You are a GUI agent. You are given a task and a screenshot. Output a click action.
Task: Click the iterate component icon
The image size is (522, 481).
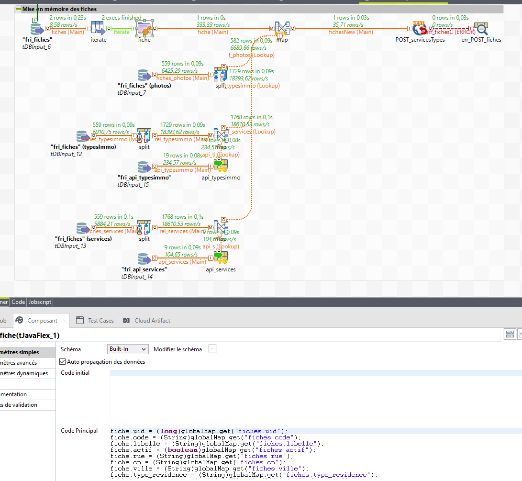pos(98,29)
